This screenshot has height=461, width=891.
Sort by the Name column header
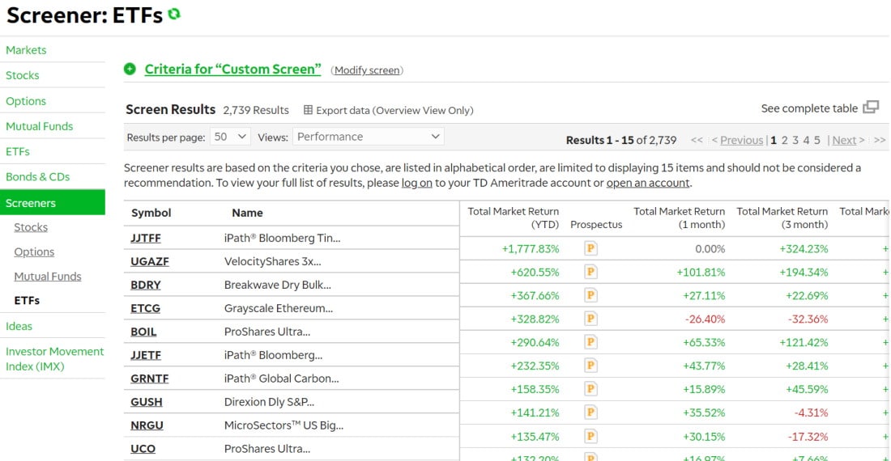coord(247,213)
